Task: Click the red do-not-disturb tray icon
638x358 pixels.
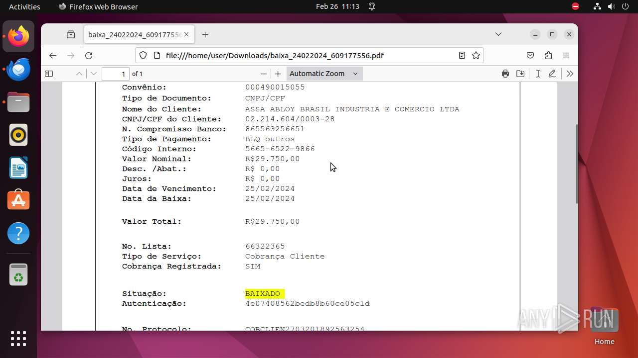Action: 576,6
